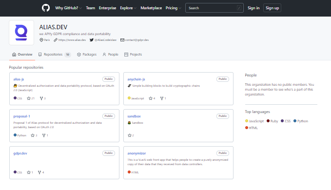Viewport: 331px width, 190px height.
Task: Switch to the People tab
Action: 110,55
